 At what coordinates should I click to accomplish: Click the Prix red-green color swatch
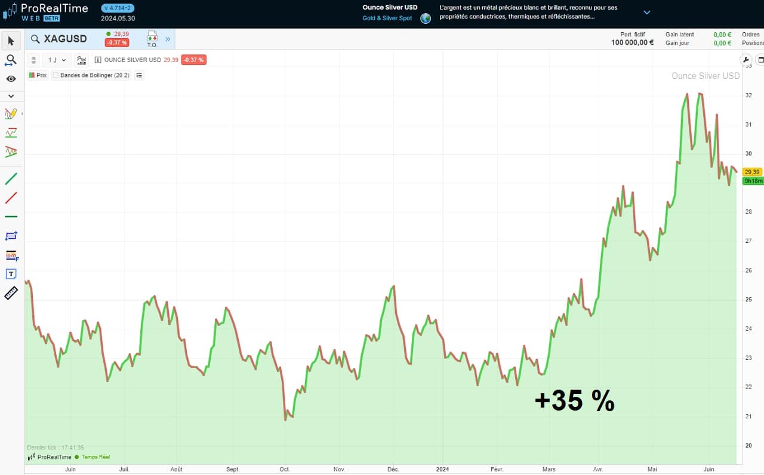point(32,76)
